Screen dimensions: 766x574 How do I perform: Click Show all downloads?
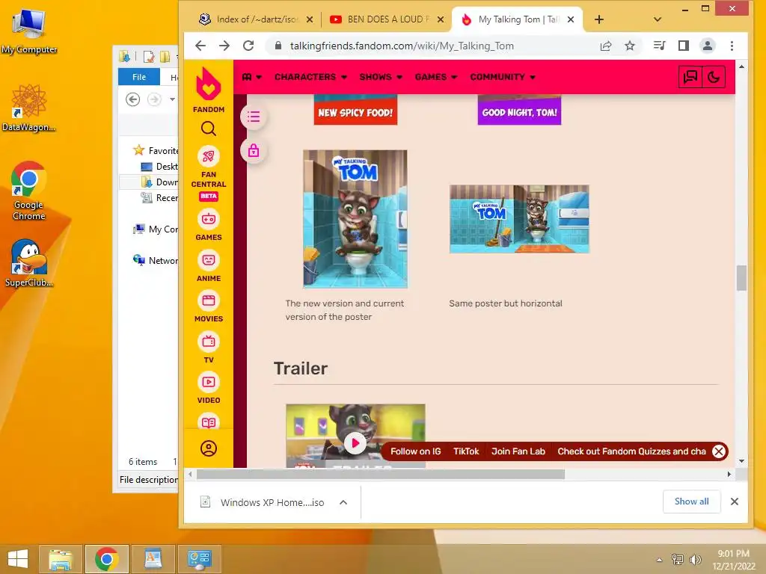click(692, 502)
